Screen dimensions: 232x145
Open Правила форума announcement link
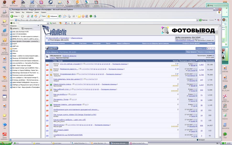69,56
